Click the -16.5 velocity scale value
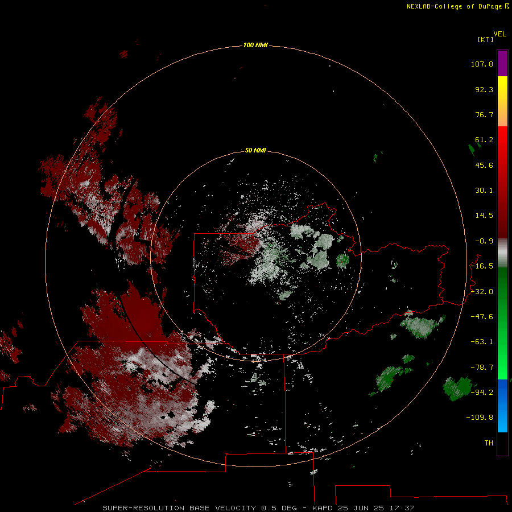This screenshot has height=512, width=512. pyautogui.click(x=482, y=266)
